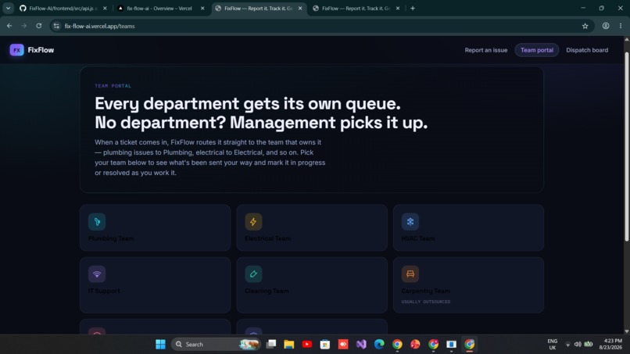The image size is (630, 354).
Task: View site information icon in address bar
Action: point(56,26)
